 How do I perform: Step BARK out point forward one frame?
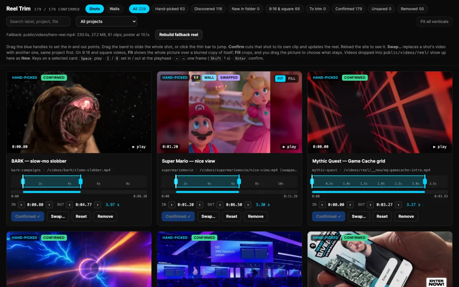click(x=98, y=205)
